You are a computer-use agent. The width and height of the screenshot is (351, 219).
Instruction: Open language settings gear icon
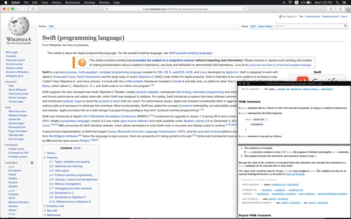pyautogui.click(x=32, y=162)
